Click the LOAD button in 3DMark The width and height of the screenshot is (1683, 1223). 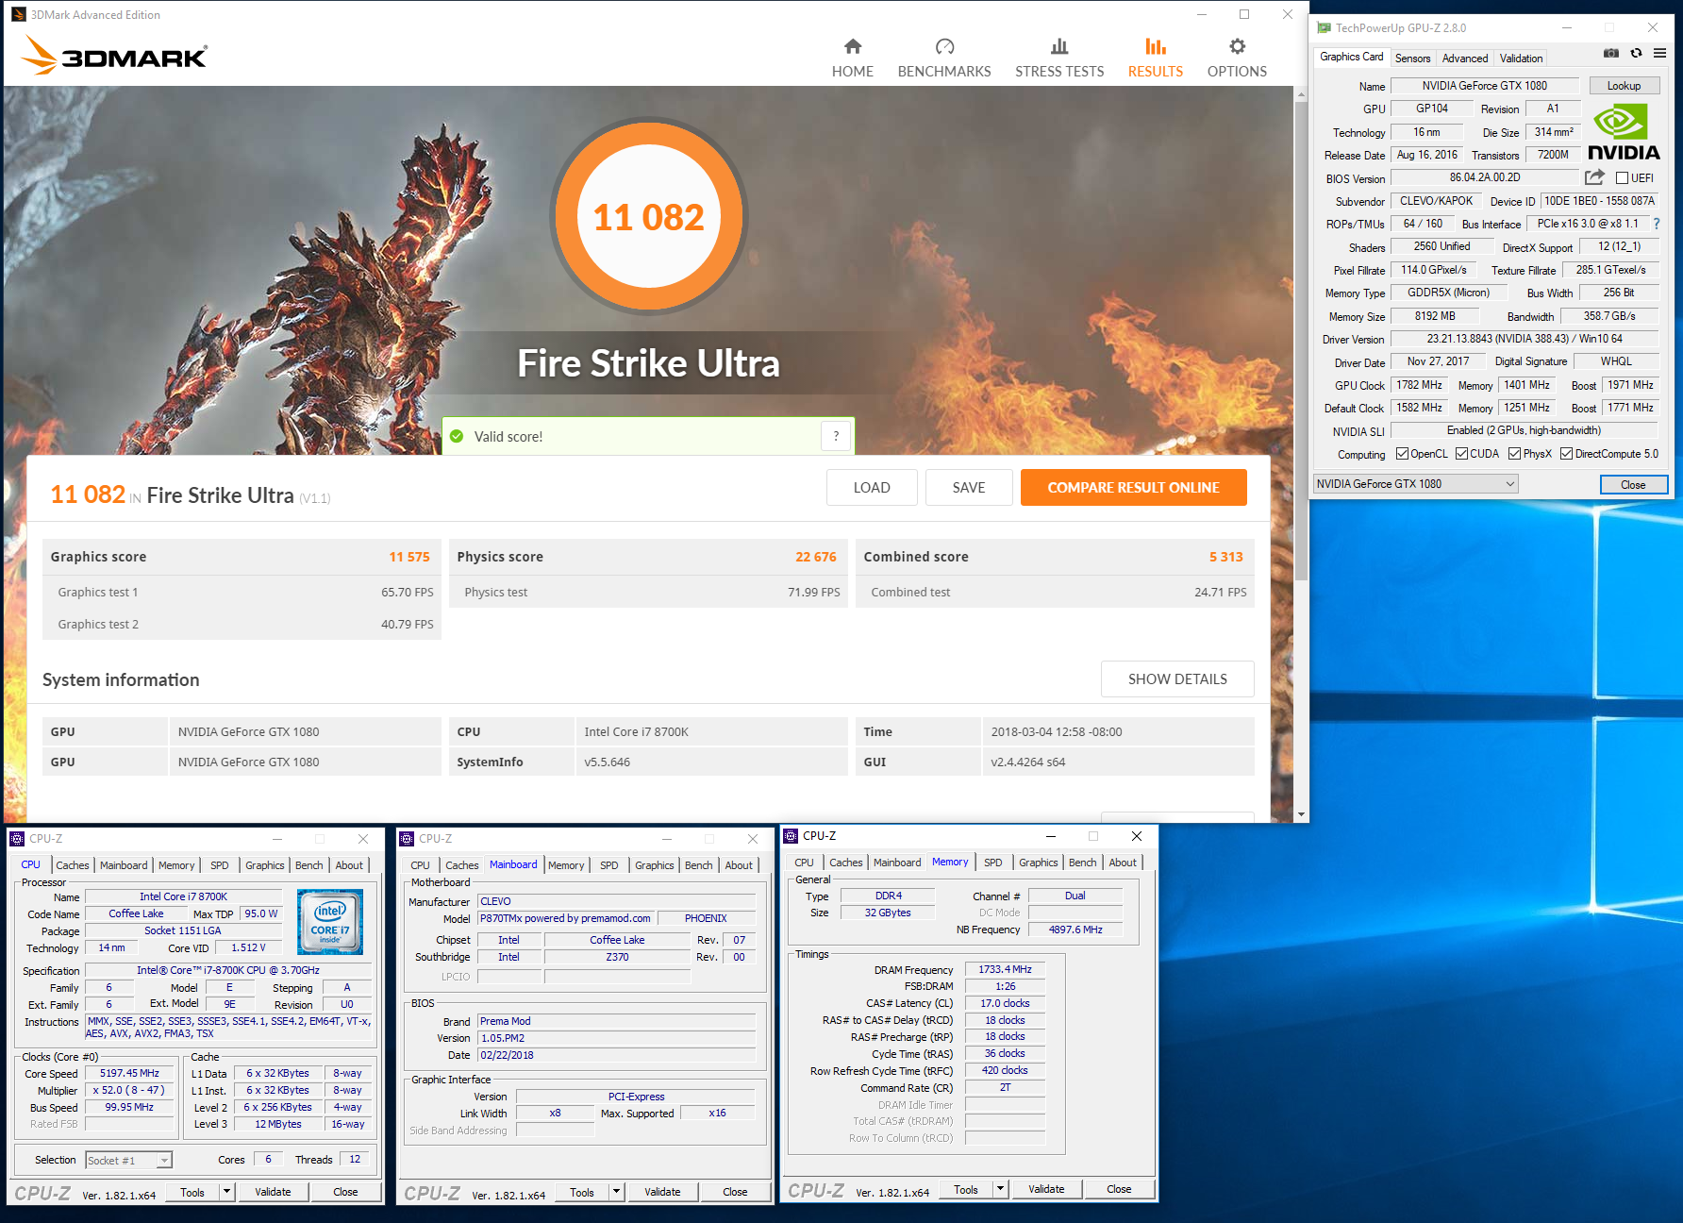(x=872, y=488)
